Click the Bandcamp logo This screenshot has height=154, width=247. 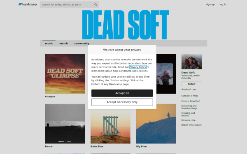pos(28,5)
